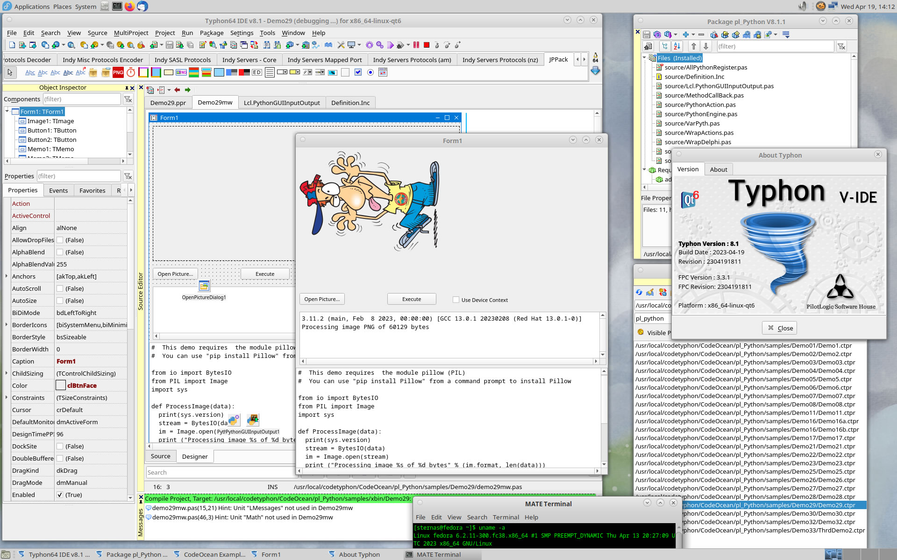Clear the Components filter with funnel icon
Image resolution: width=897 pixels, height=560 pixels.
coord(128,99)
